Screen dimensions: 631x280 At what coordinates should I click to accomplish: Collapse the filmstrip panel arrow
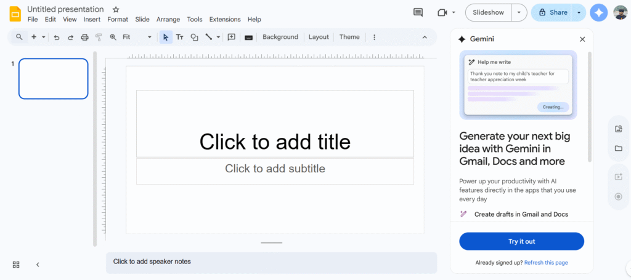[x=38, y=265]
